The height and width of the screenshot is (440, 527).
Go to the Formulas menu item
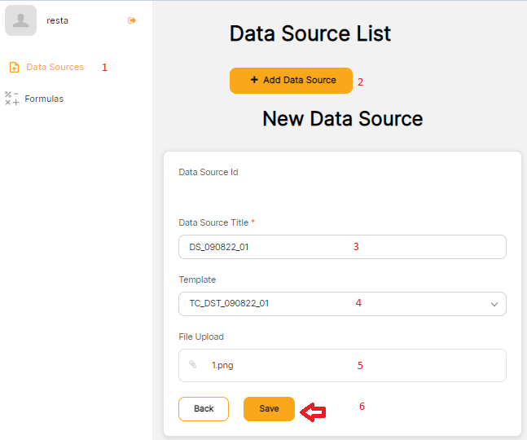[x=44, y=99]
